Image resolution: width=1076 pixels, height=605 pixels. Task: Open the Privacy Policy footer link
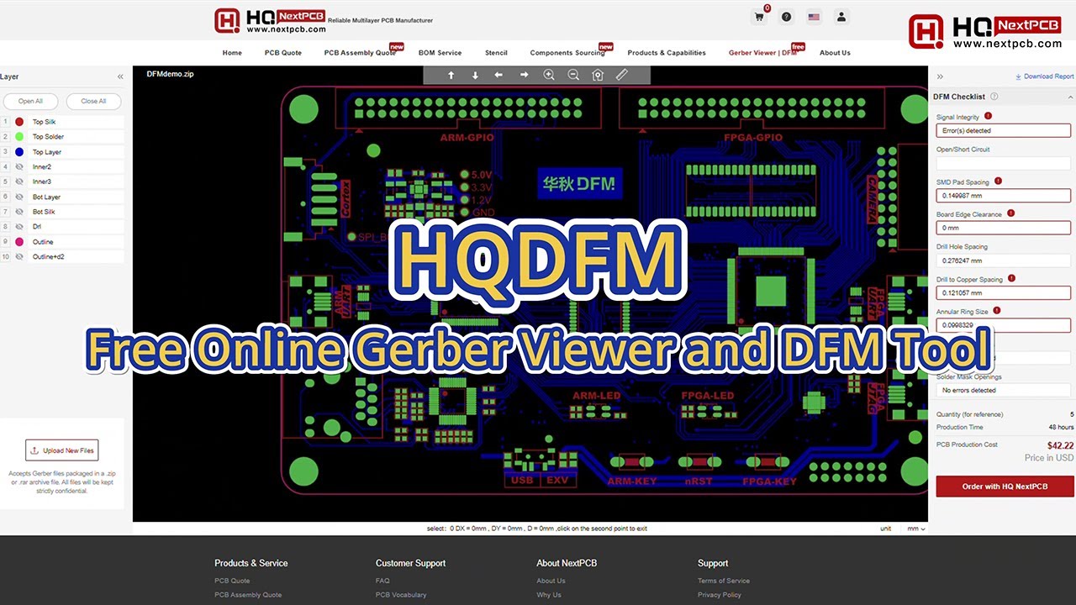pyautogui.click(x=720, y=595)
